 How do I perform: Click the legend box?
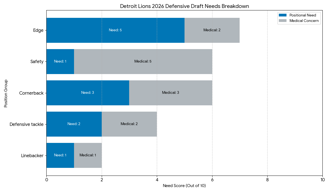click(x=299, y=18)
